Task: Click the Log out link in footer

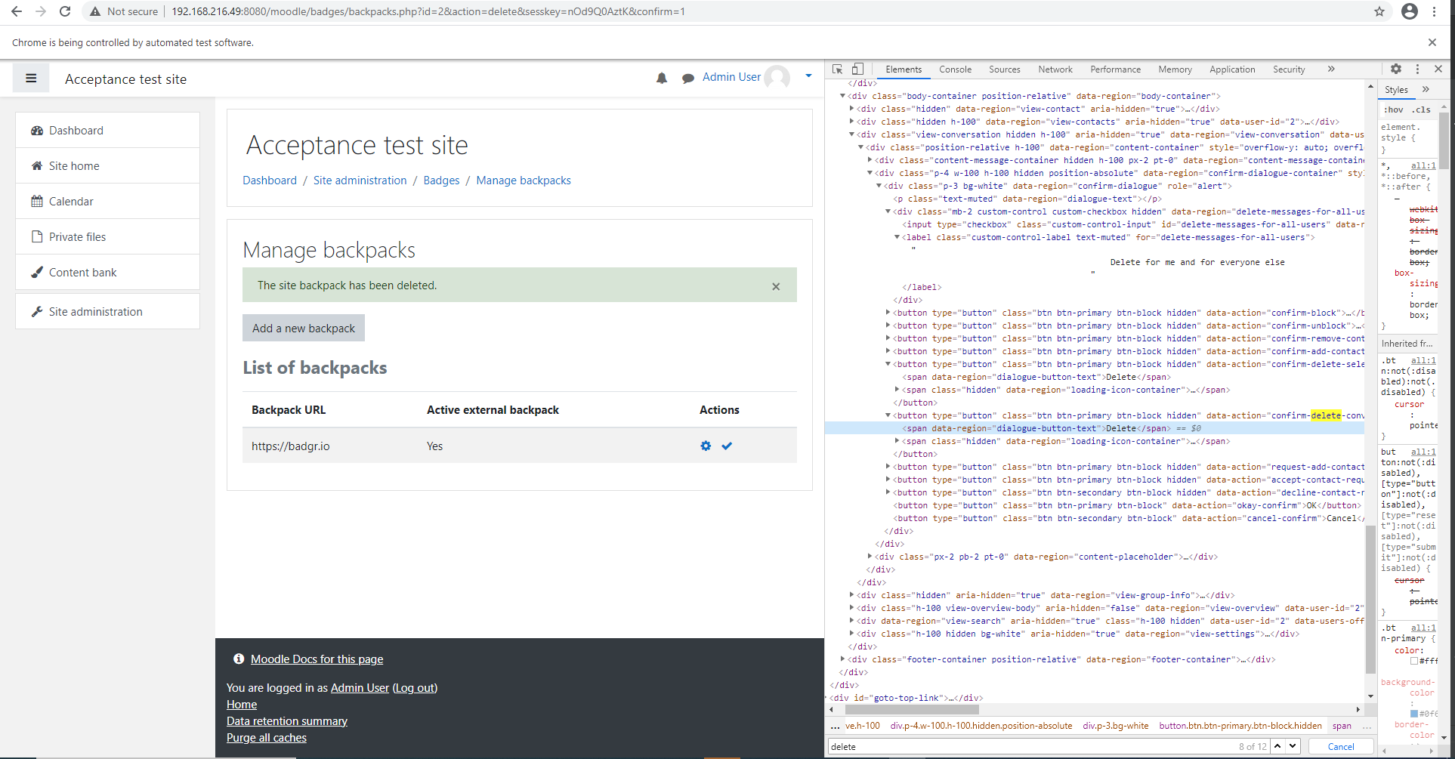Action: click(x=415, y=687)
